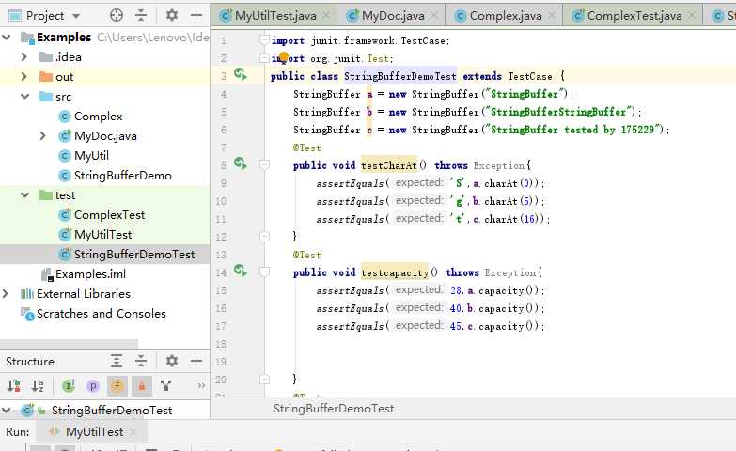The width and height of the screenshot is (736, 451).
Task: Run testCharAt method via gutter icon
Action: pos(240,164)
